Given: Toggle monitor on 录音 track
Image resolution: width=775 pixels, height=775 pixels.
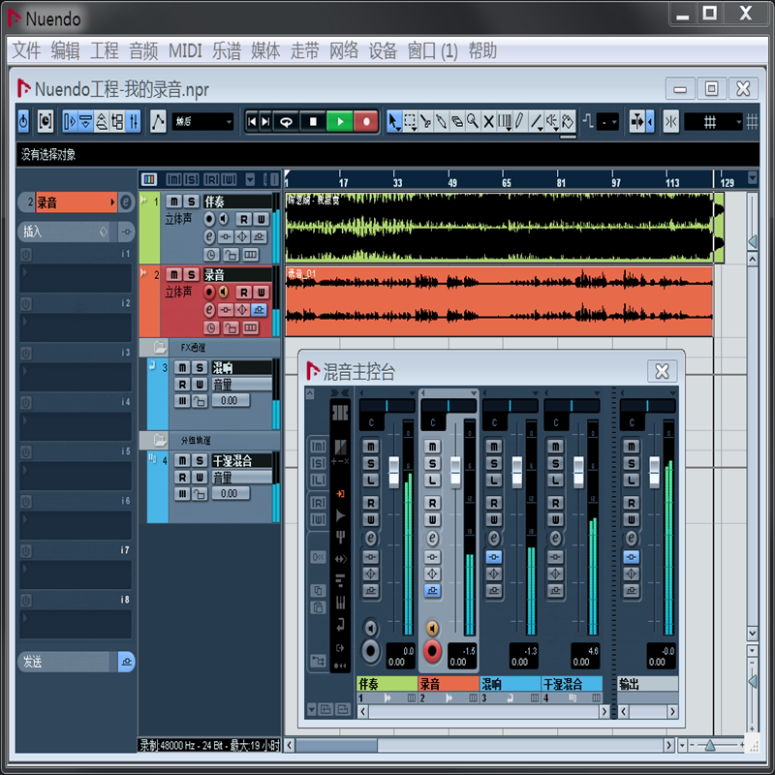Looking at the screenshot, I should (224, 293).
